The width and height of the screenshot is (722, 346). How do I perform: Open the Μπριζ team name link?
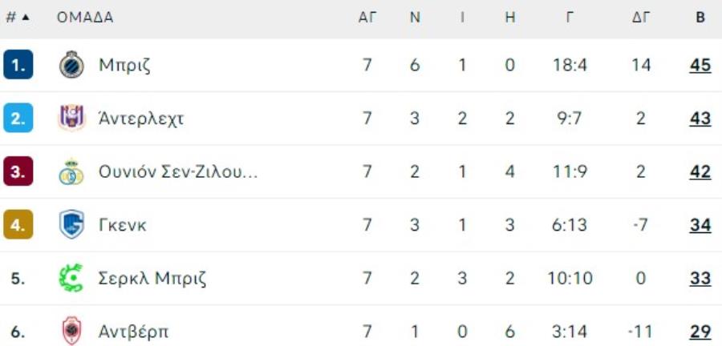coord(124,65)
